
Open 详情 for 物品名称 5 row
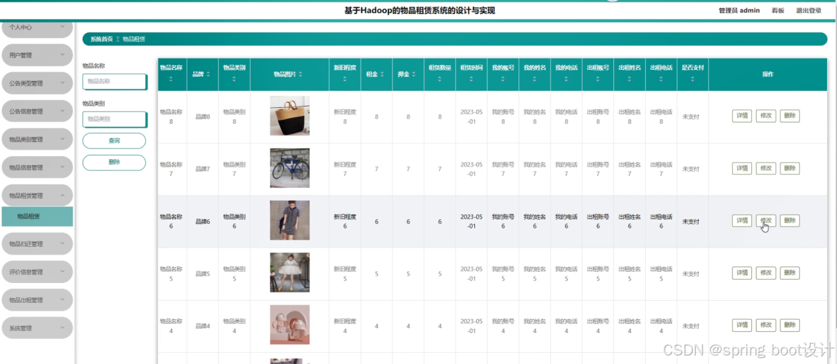coord(742,273)
